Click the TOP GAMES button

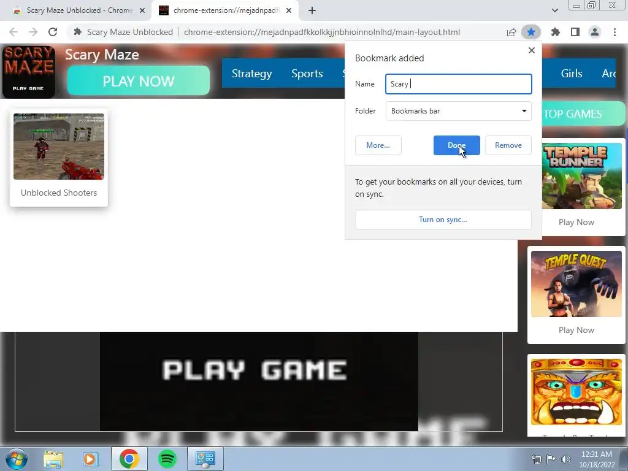click(583, 113)
